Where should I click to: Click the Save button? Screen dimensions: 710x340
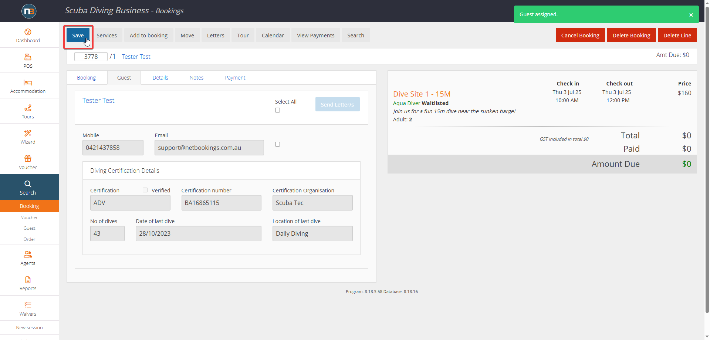tap(78, 36)
